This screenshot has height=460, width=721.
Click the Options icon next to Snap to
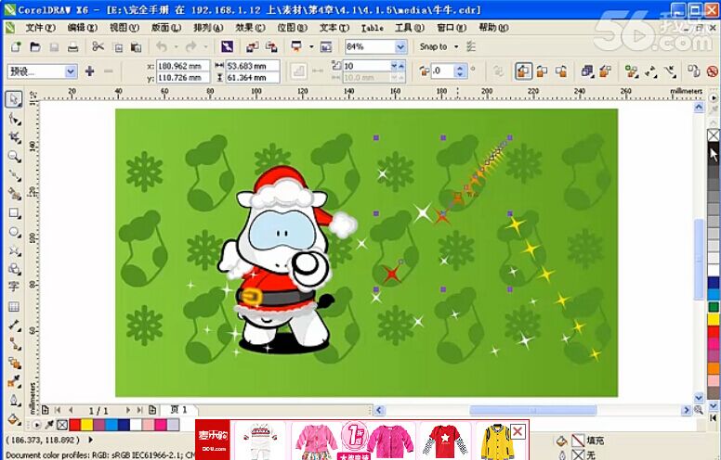pyautogui.click(x=471, y=46)
